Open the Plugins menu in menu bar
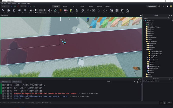The image size is (173, 108). (14, 4)
